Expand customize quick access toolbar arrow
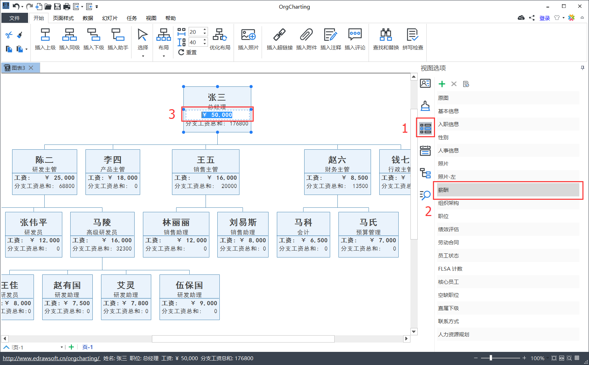 [97, 7]
